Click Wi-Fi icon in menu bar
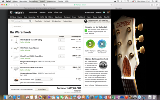This screenshot has height=100, width=160. [x=128, y=1]
